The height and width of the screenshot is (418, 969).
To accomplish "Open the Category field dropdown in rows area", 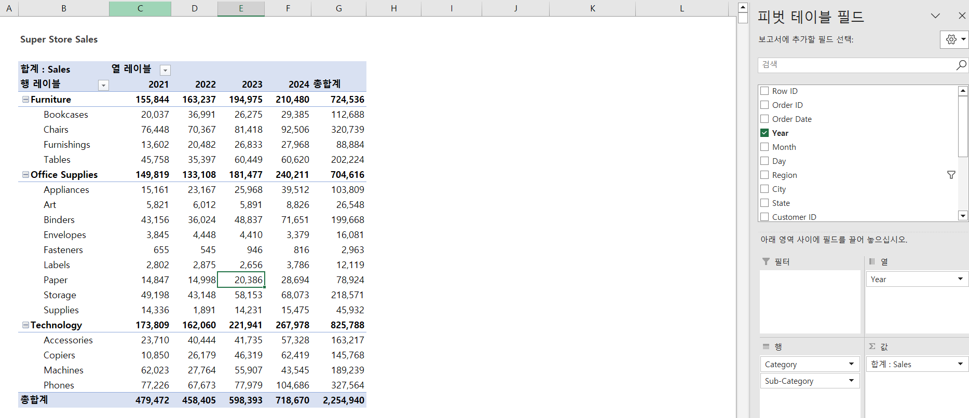I will point(851,364).
